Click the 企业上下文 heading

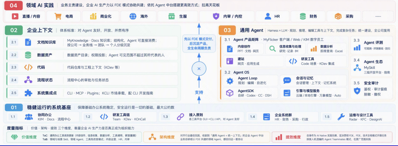click(x=39, y=30)
